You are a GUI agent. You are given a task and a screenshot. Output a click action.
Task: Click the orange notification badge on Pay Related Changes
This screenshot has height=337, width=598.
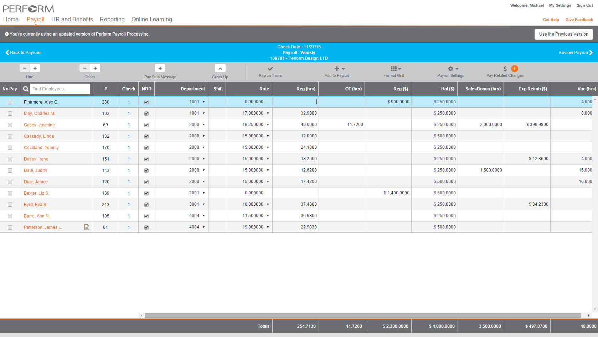[x=515, y=69]
